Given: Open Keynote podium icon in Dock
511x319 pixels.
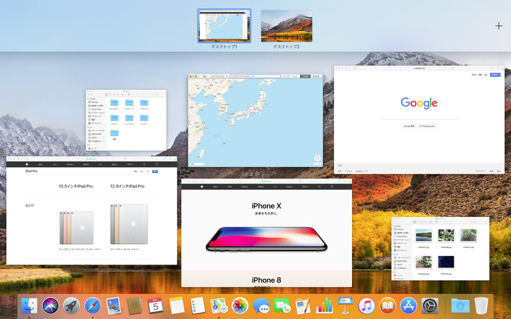Looking at the screenshot, I should 345,305.
